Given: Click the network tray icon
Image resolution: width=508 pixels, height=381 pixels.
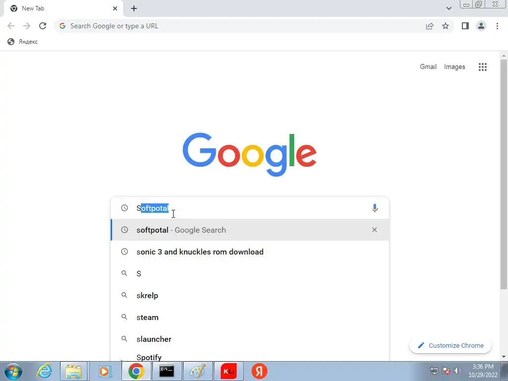Looking at the screenshot, I should (434, 371).
